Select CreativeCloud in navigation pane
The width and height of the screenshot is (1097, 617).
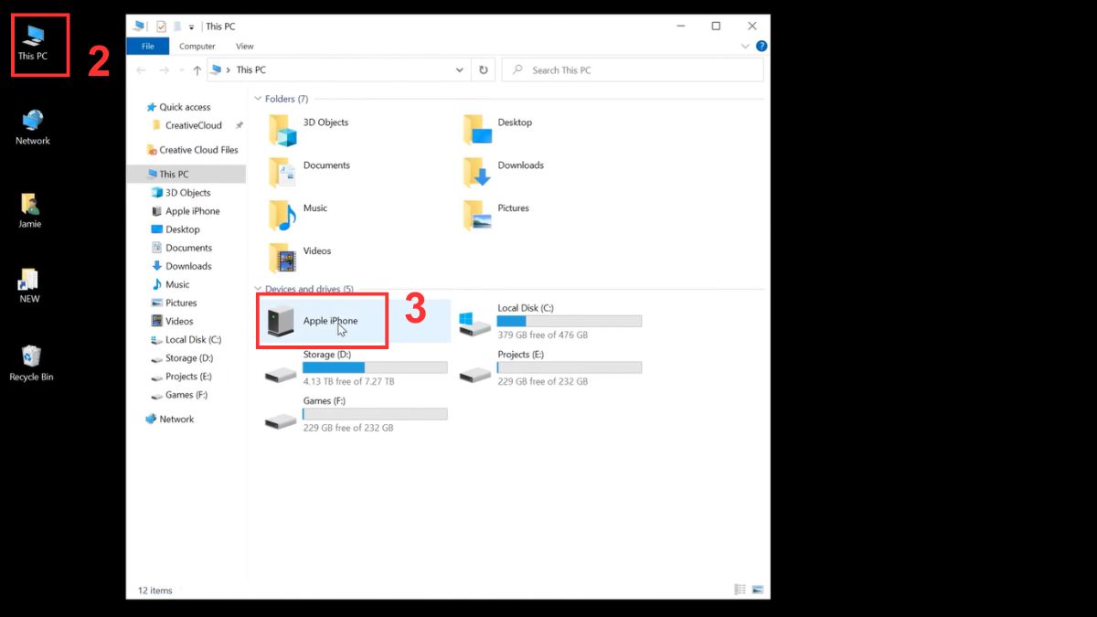tap(193, 125)
